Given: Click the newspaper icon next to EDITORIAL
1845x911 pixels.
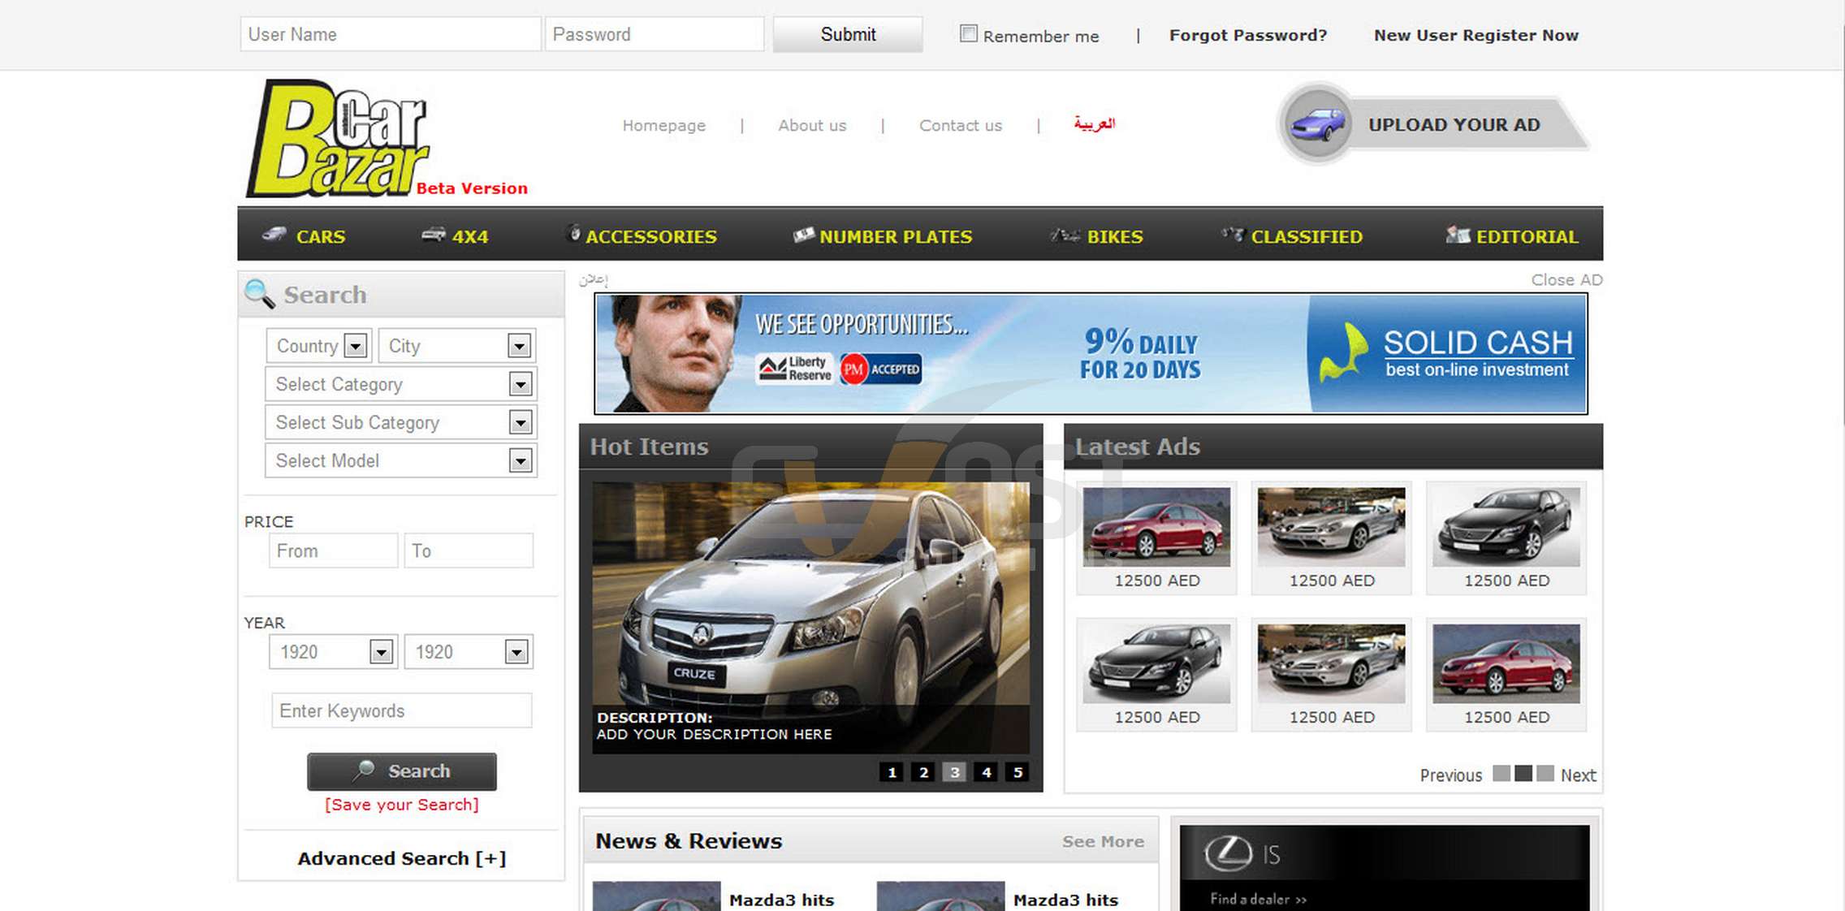Looking at the screenshot, I should point(1458,235).
